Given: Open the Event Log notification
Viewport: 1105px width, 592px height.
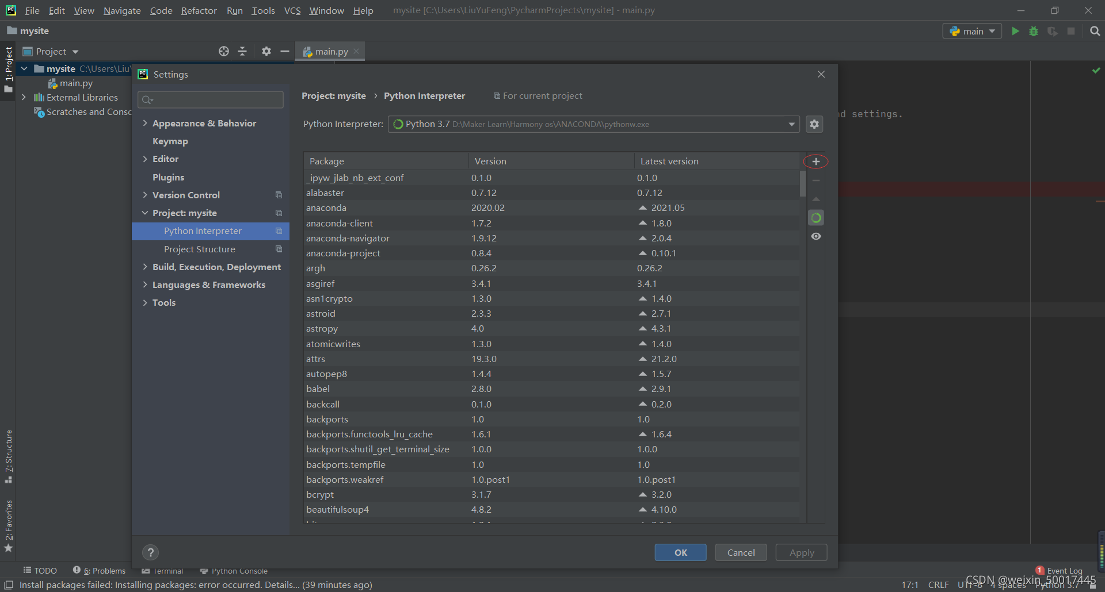Looking at the screenshot, I should [1058, 571].
